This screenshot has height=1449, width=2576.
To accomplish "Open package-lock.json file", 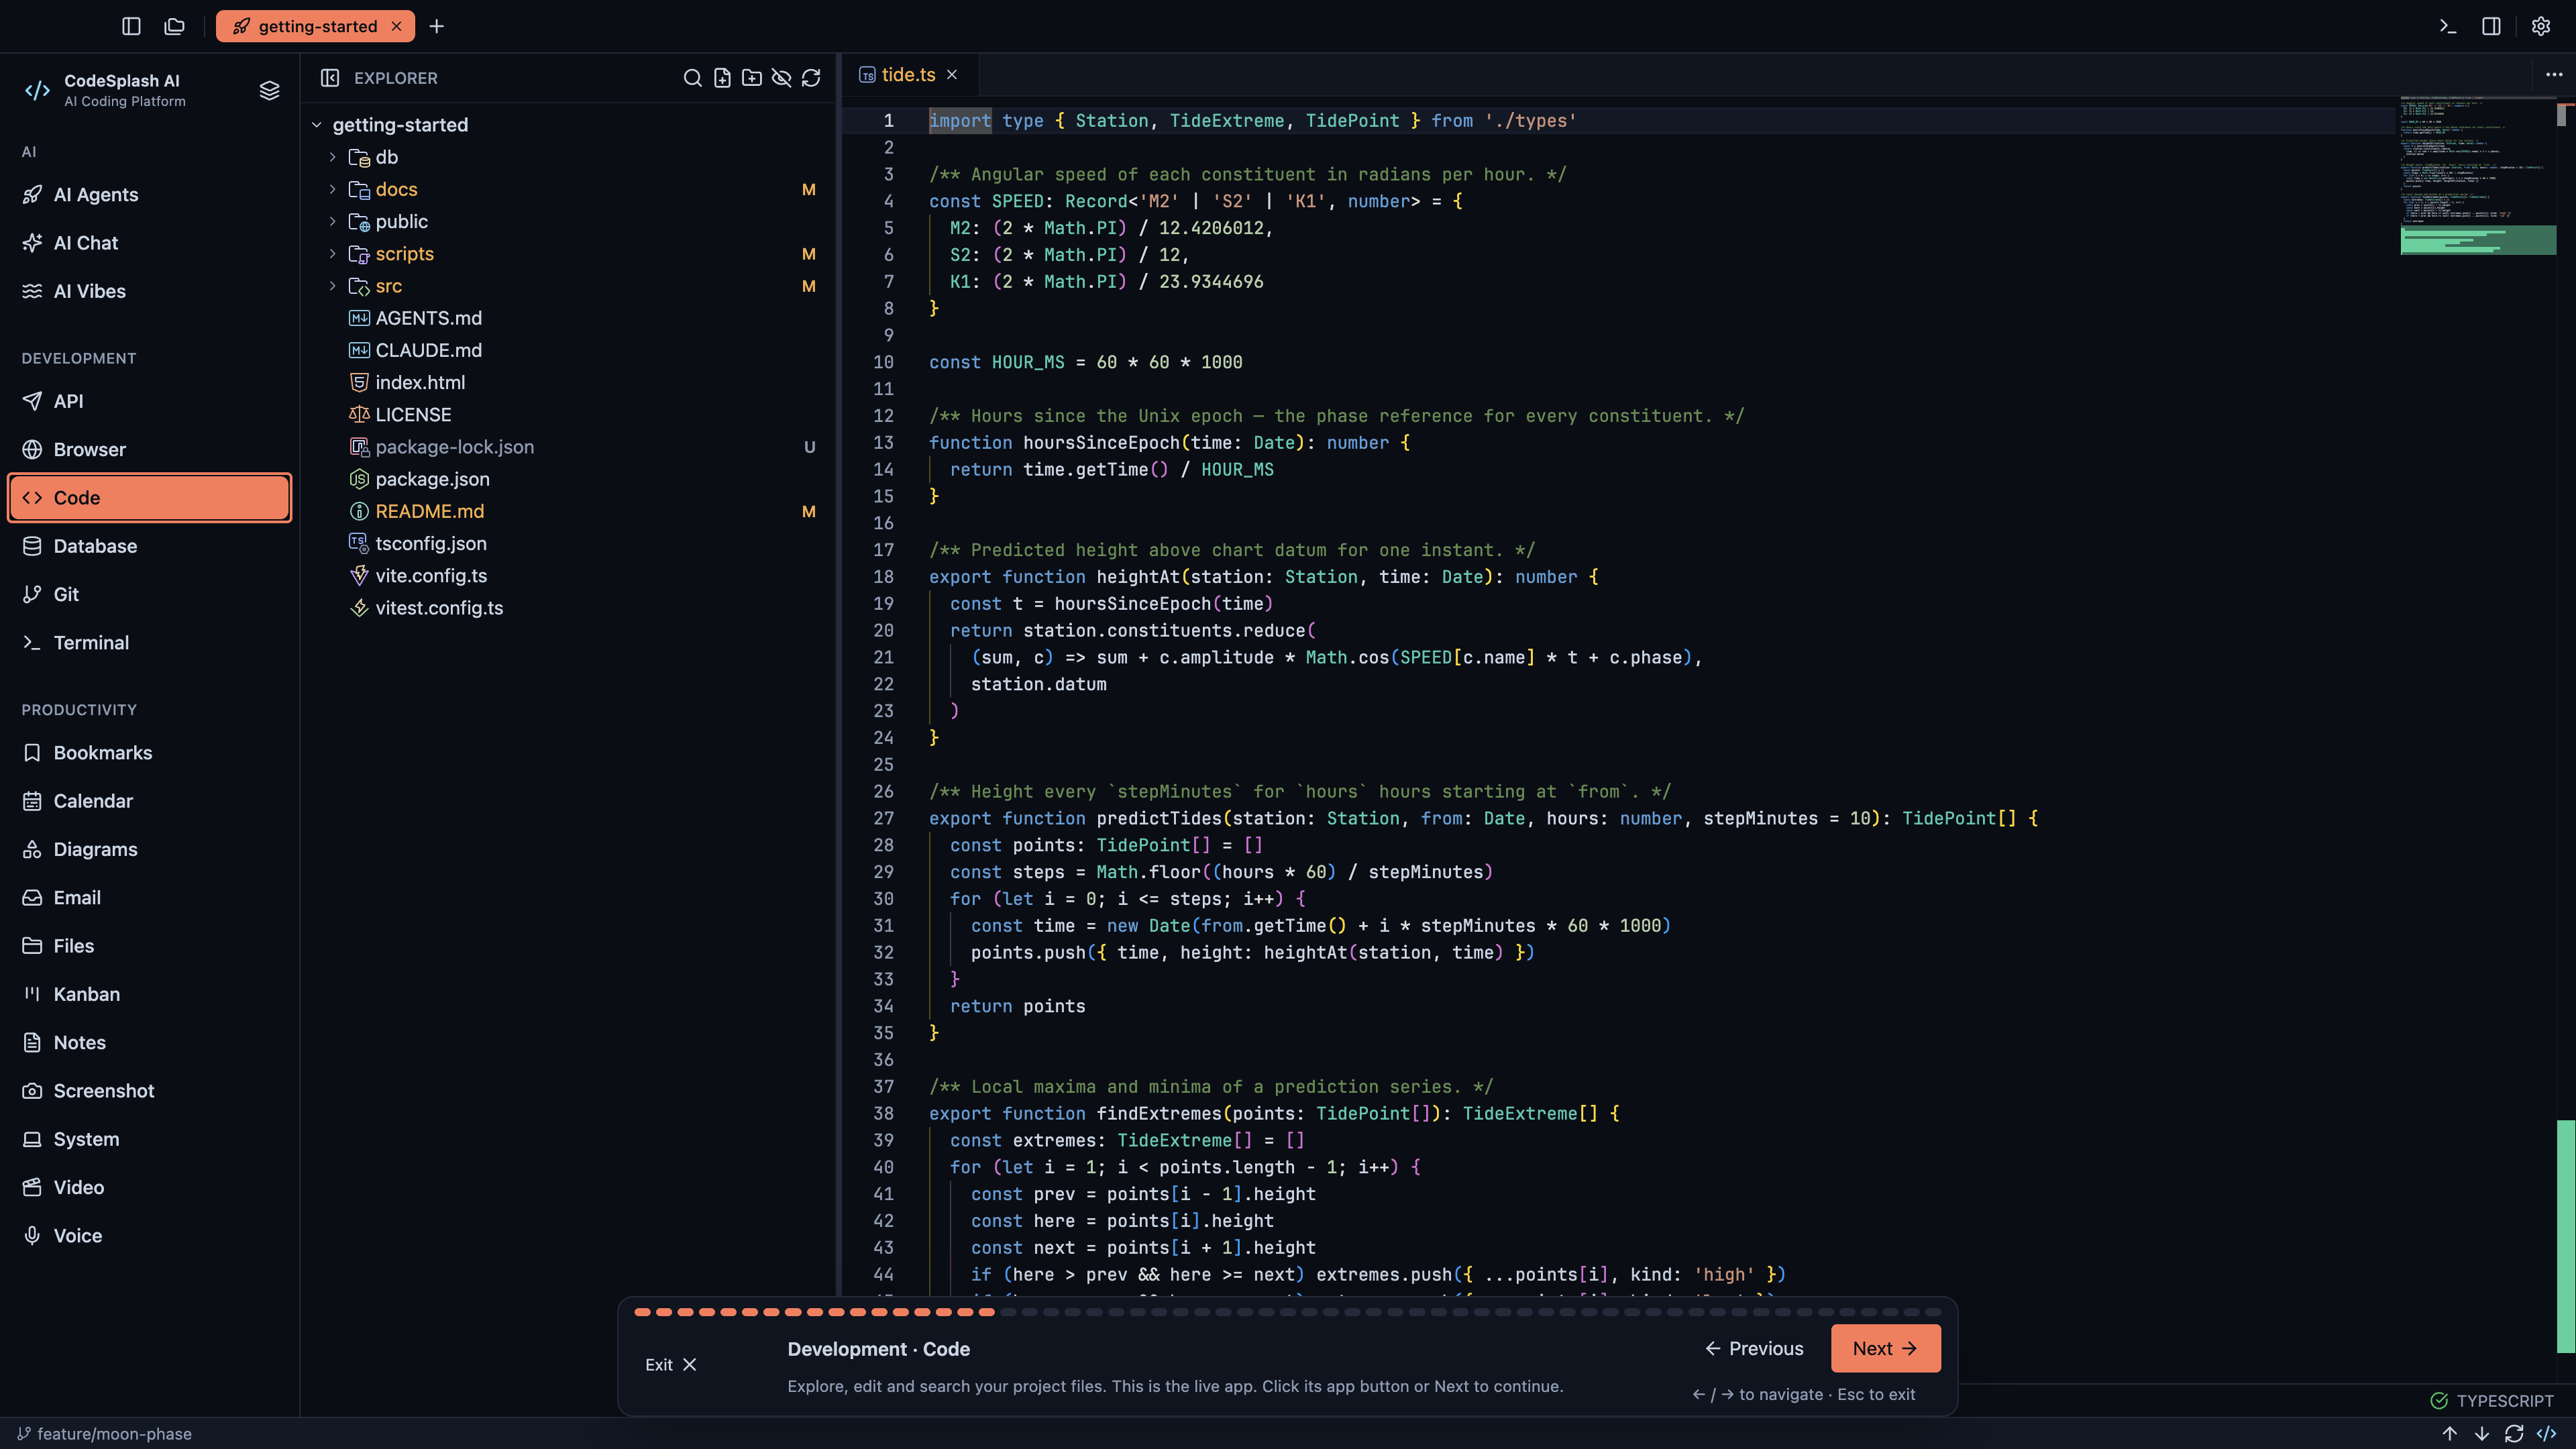I will tap(568, 447).
